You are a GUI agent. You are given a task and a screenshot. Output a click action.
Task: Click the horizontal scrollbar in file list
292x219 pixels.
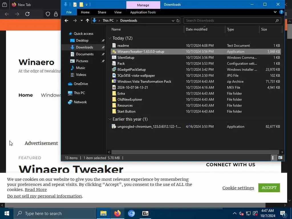point(195,152)
